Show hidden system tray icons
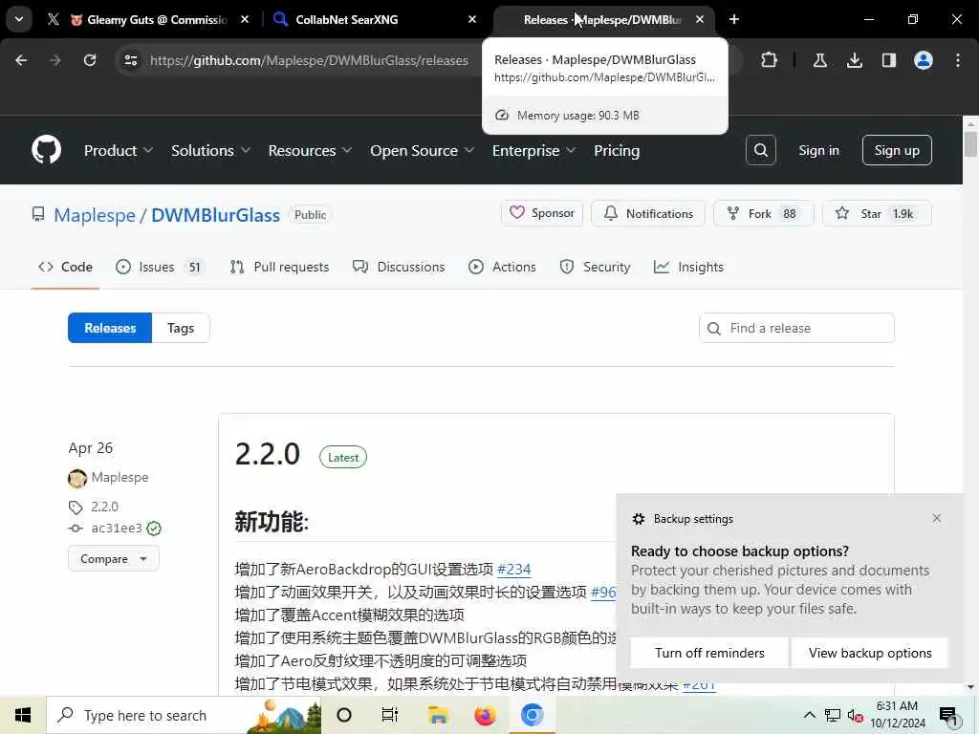979x734 pixels. click(809, 715)
